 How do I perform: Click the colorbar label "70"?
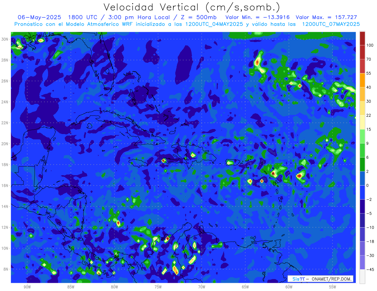coord(369,59)
